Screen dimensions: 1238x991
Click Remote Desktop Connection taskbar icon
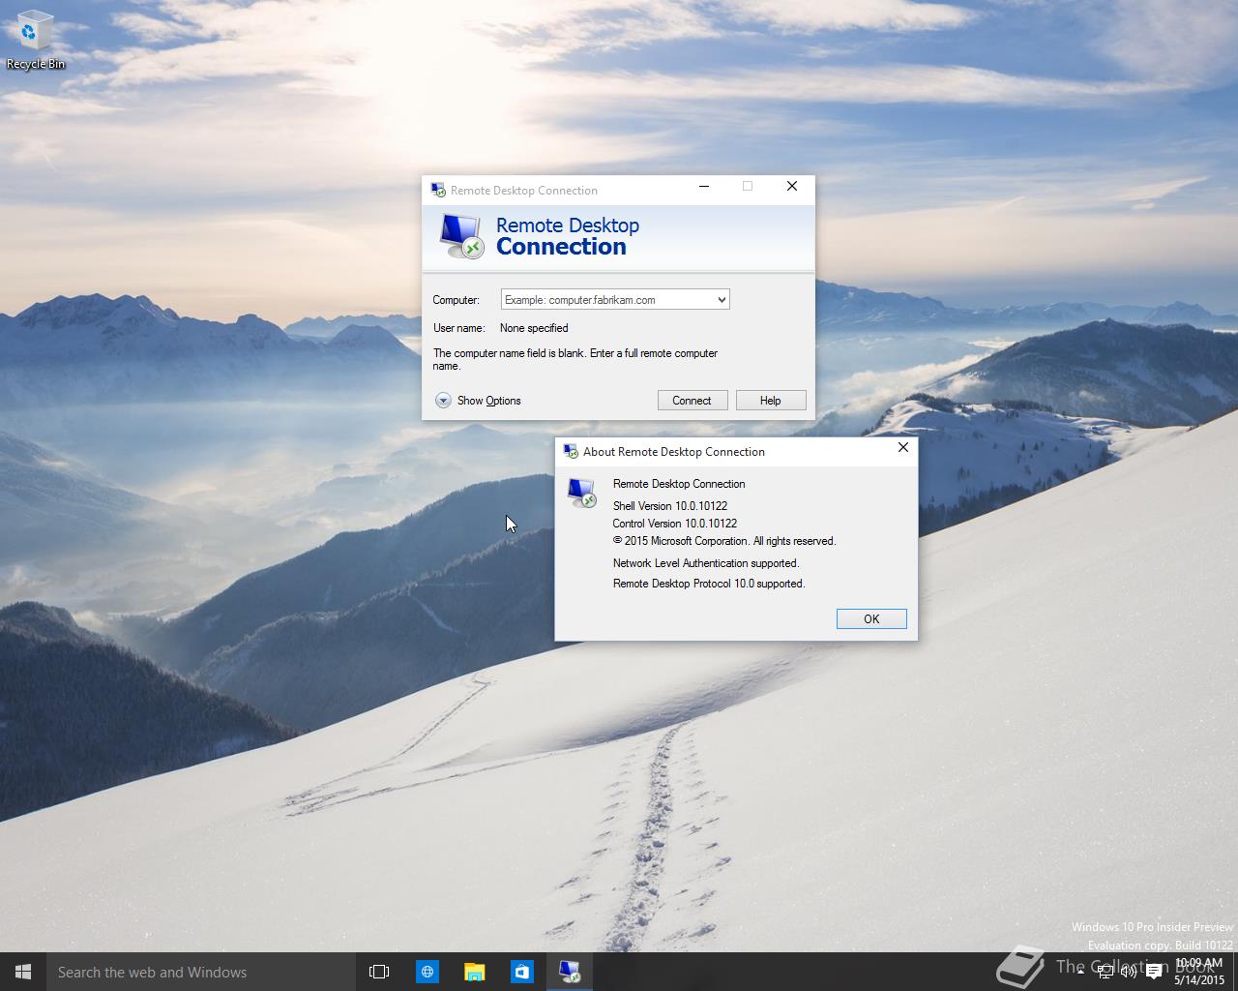[x=569, y=972]
